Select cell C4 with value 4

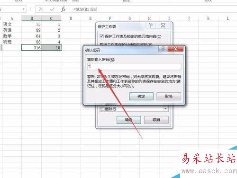pyautogui.click(x=51, y=42)
